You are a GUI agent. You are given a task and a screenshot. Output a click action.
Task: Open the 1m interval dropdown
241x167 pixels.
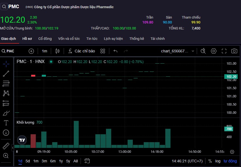click(45, 51)
